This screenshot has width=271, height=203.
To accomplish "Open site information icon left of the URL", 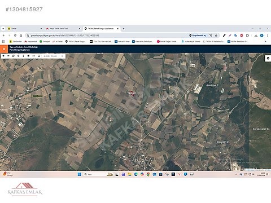I will [x=28, y=36].
